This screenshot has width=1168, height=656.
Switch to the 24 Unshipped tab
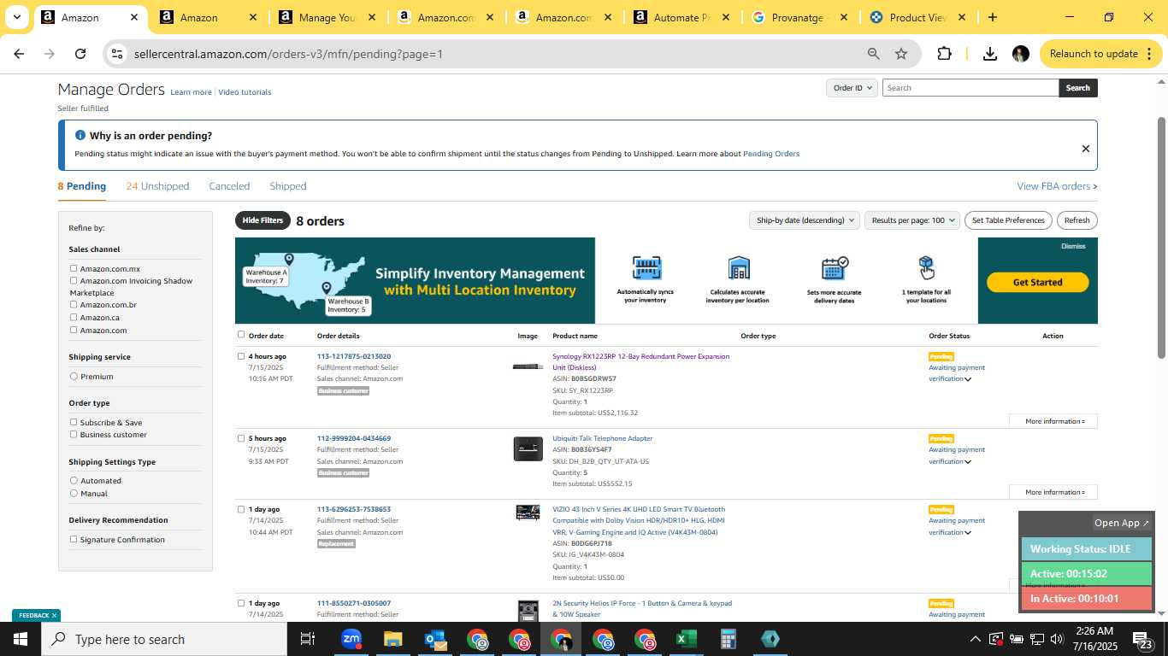point(157,186)
